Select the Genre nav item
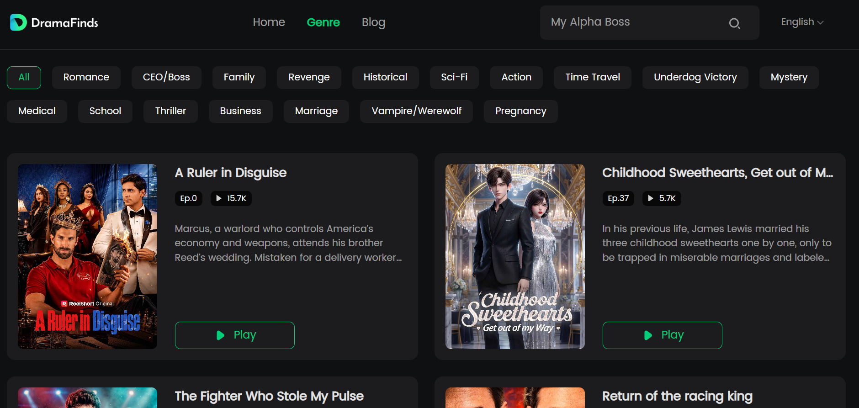The height and width of the screenshot is (408, 859). pos(323,22)
